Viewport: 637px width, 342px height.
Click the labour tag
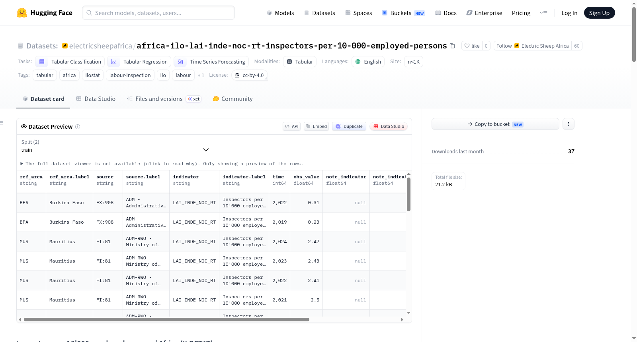tap(184, 75)
